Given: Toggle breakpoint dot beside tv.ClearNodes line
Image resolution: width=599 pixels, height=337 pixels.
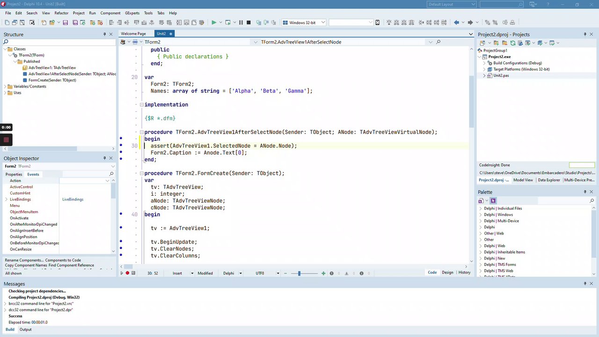Looking at the screenshot, I should click(121, 249).
